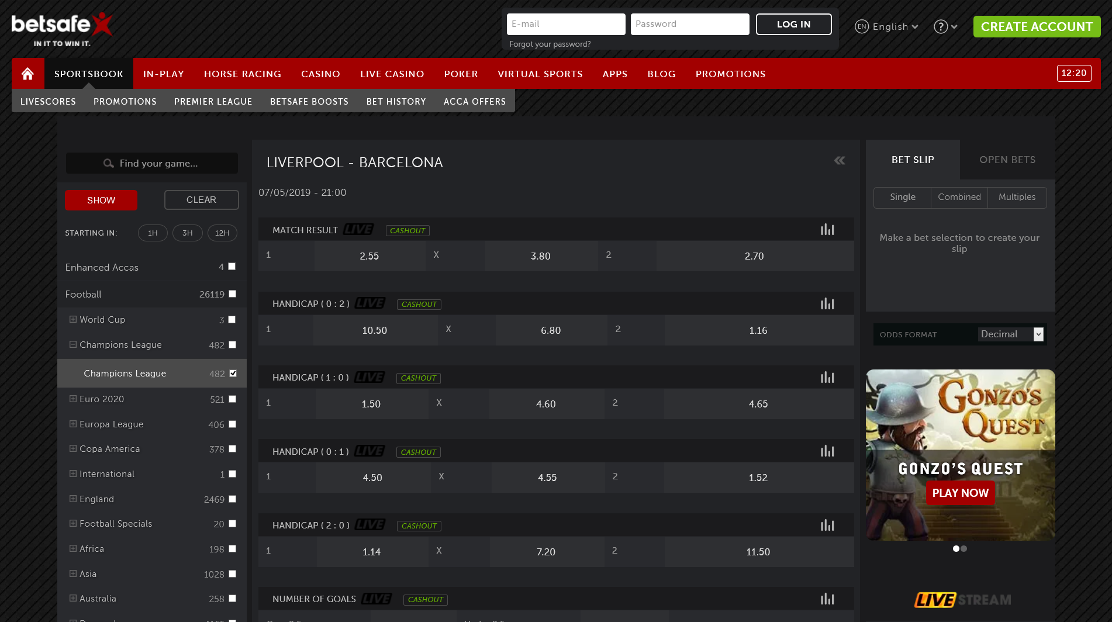Select Match Result odds 2.55 for Liverpool
The height and width of the screenshot is (622, 1112).
click(x=369, y=256)
